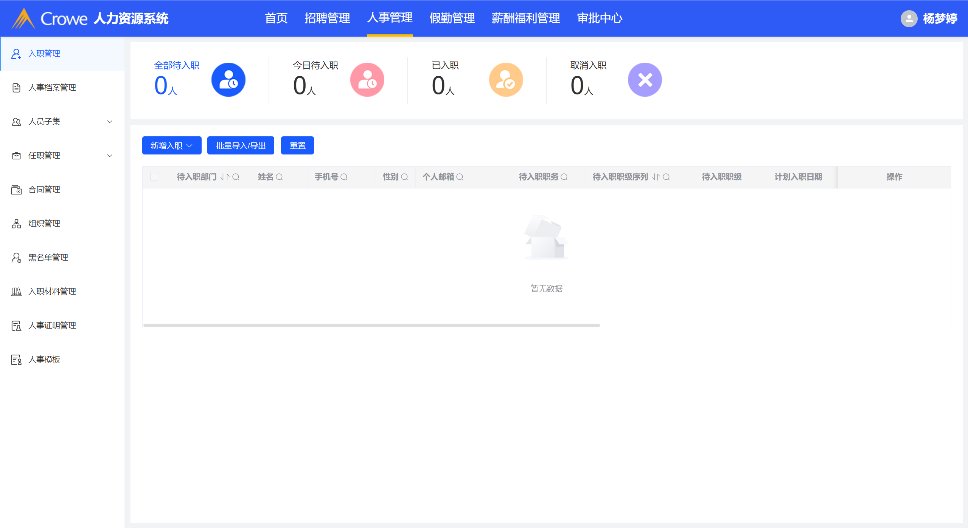Viewport: 968px width, 528px height.
Task: Toggle the select-all checkbox in table header
Action: (154, 177)
